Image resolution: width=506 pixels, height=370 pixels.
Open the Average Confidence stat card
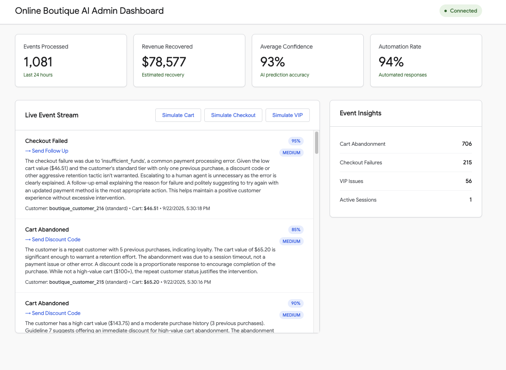coord(308,60)
